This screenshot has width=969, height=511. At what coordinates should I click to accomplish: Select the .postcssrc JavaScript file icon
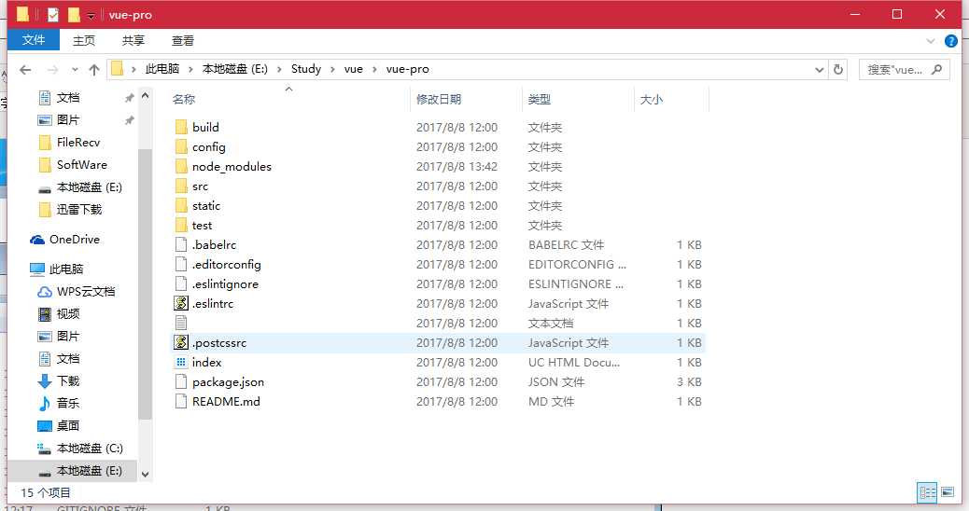coord(181,342)
